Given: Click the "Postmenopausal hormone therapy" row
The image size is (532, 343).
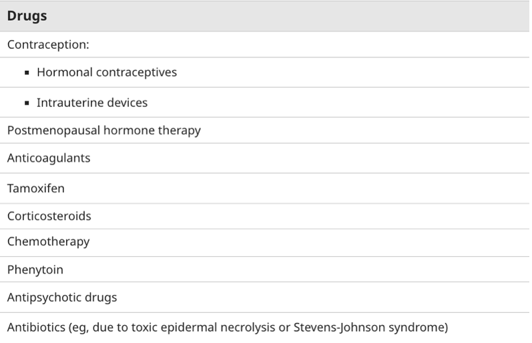Looking at the screenshot, I should click(x=103, y=130).
